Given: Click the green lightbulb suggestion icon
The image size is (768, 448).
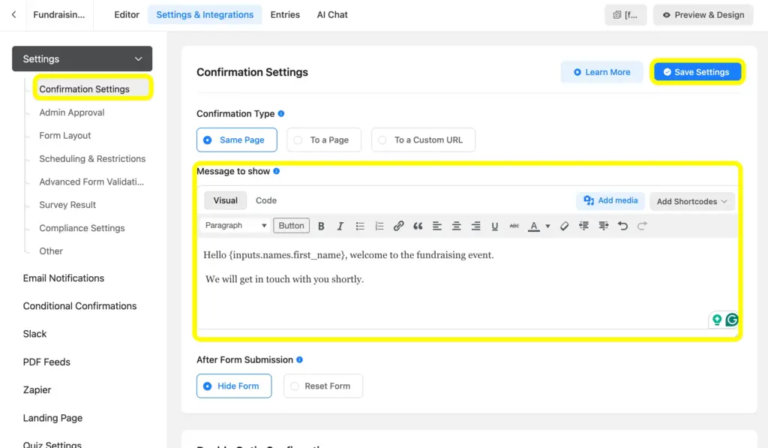Looking at the screenshot, I should (x=717, y=320).
